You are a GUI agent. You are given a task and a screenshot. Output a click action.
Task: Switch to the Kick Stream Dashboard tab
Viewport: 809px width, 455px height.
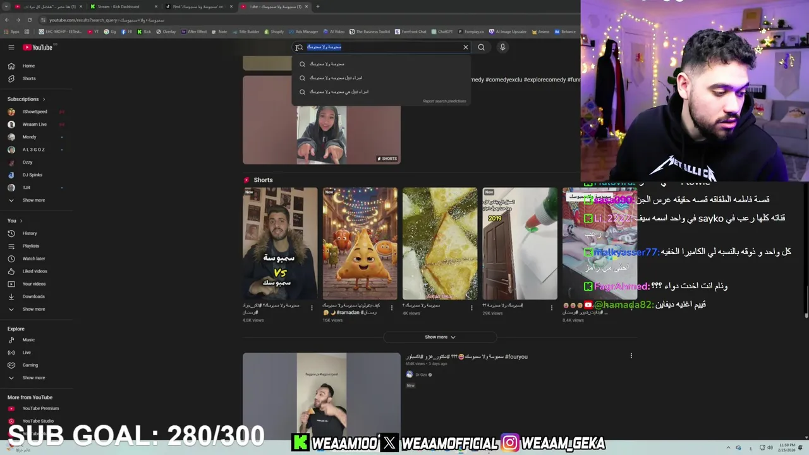click(119, 6)
